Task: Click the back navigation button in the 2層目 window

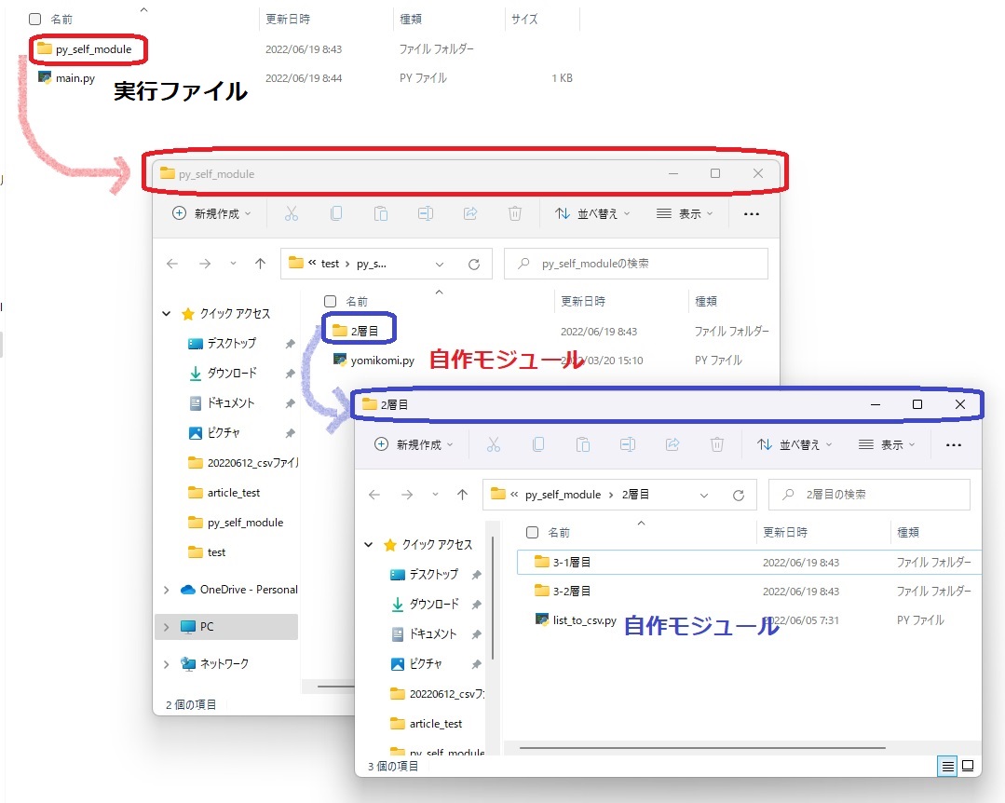Action: coord(373,494)
